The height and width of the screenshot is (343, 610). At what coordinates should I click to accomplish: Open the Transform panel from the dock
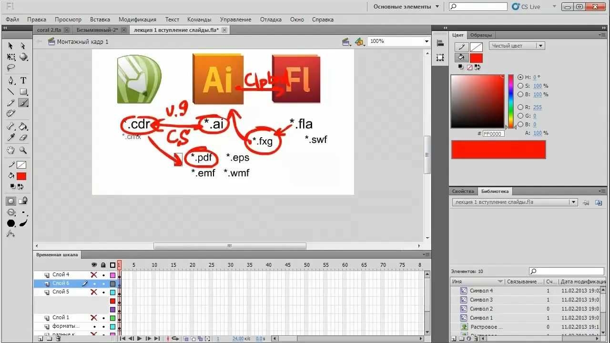(440, 57)
